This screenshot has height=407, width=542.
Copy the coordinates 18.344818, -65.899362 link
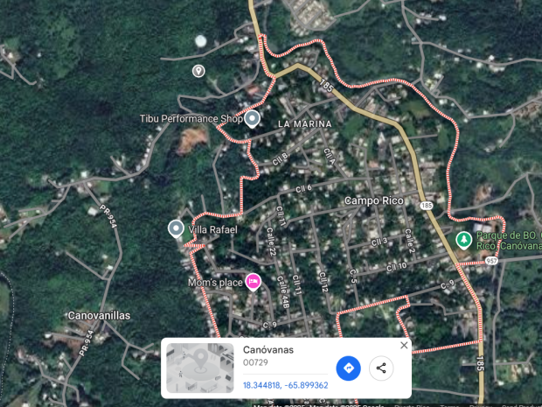285,385
